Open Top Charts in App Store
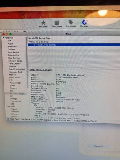This screenshot has height=160, width=120. pos(56,24)
